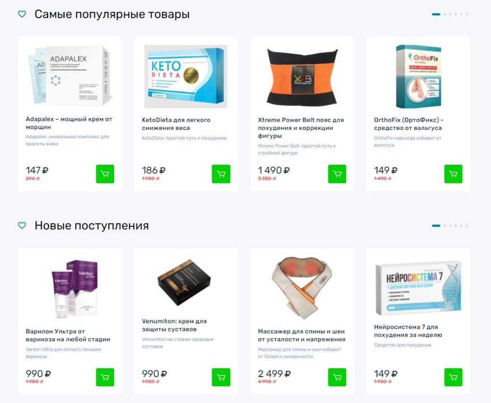491x403 pixels.
Task: Open the OrthoFix (ОртоФикс) product title
Action: [x=409, y=124]
